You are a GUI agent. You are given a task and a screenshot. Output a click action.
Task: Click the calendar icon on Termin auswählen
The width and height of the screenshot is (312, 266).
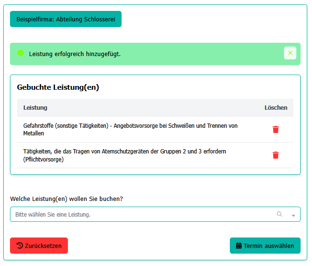point(239,246)
